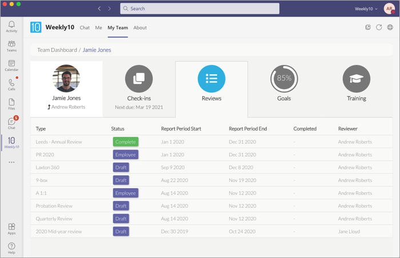Open Calls in the sidebar
The width and height of the screenshot is (400, 258).
pyautogui.click(x=11, y=85)
